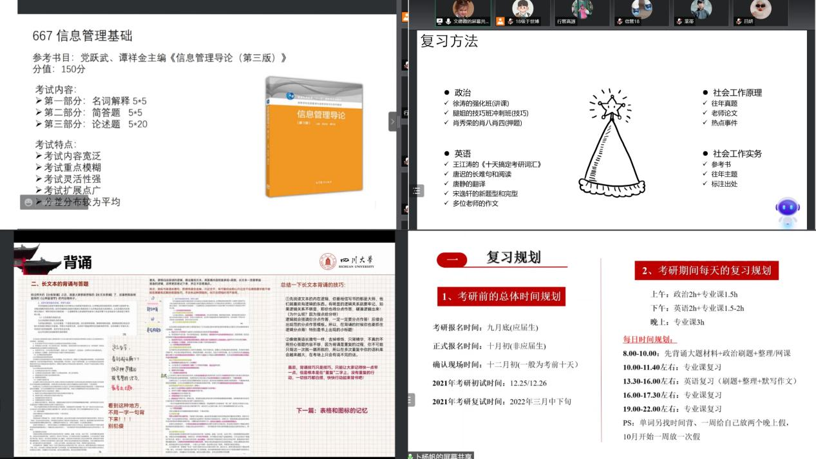The image size is (816, 459).
Task: Click the muted mic icon for 茉蒂
Action: point(679,21)
